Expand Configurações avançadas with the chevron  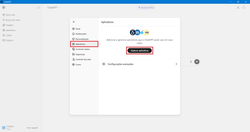point(176,64)
